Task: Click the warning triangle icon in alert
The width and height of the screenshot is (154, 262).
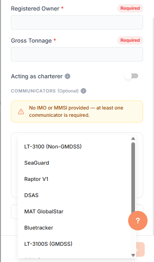Action: point(21,112)
